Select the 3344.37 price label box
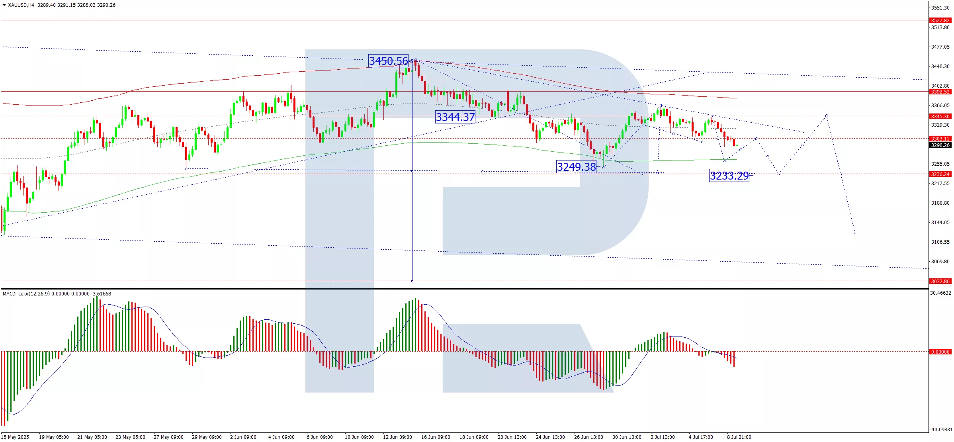The width and height of the screenshot is (954, 442). (x=455, y=117)
